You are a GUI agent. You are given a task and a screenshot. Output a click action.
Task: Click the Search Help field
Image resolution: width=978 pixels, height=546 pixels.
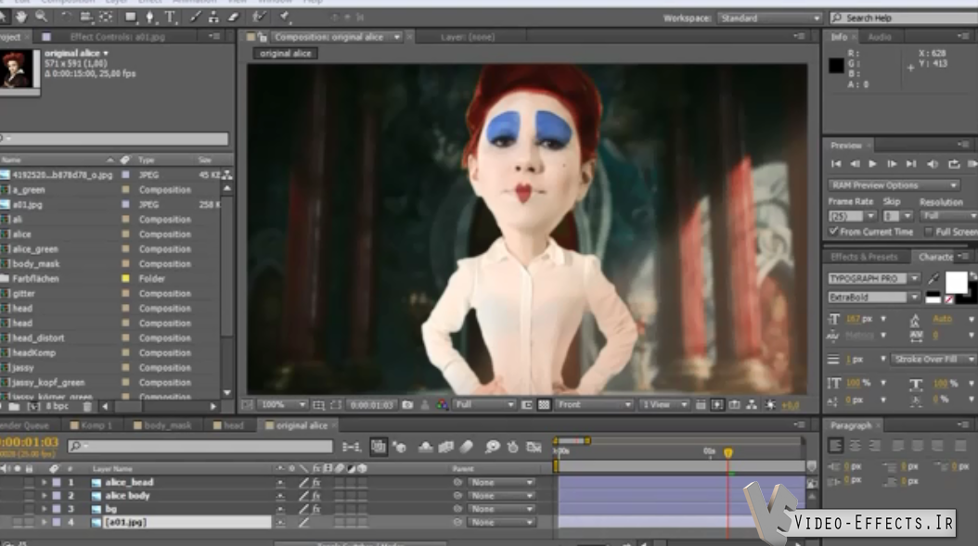tap(903, 18)
